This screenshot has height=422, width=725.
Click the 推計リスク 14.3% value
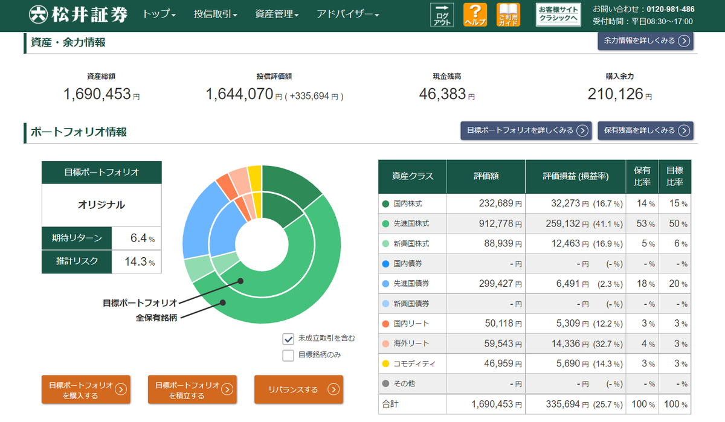pos(140,262)
